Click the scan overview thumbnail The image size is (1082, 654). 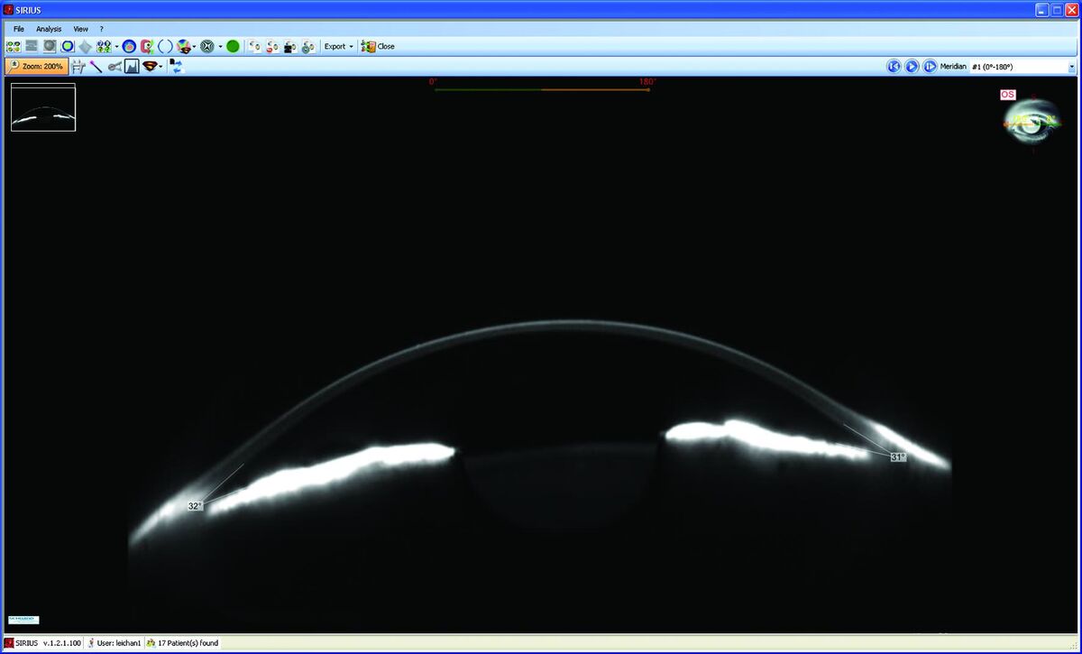pyautogui.click(x=43, y=107)
